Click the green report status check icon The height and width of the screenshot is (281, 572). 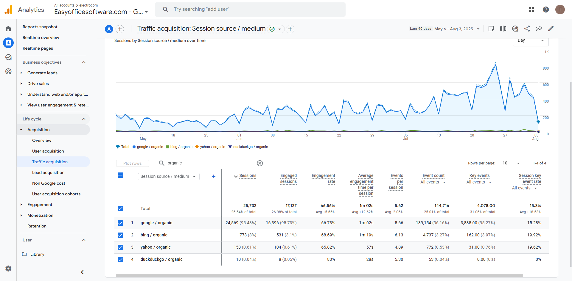point(272,29)
